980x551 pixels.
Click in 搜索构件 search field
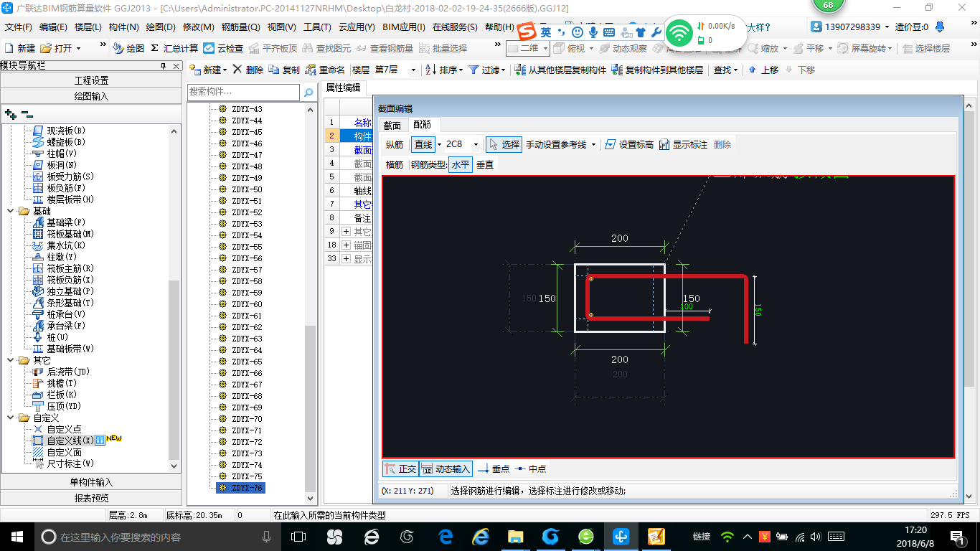click(243, 93)
